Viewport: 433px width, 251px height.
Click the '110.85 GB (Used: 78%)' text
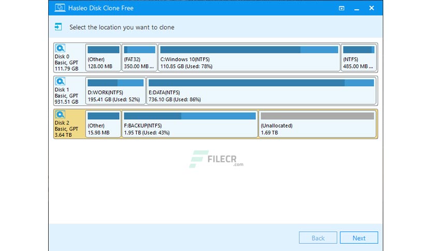pyautogui.click(x=186, y=66)
